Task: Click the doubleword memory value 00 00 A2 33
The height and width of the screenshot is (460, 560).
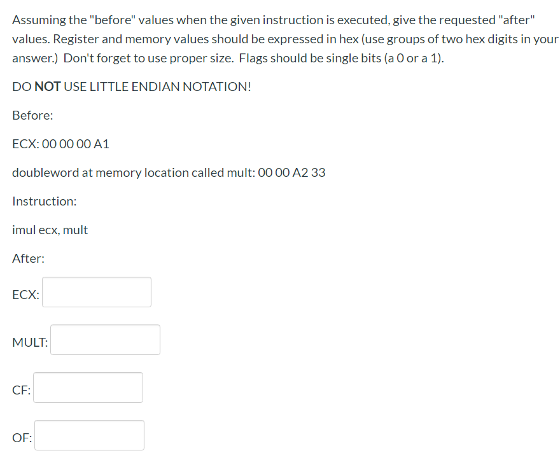Action: pyautogui.click(x=169, y=172)
